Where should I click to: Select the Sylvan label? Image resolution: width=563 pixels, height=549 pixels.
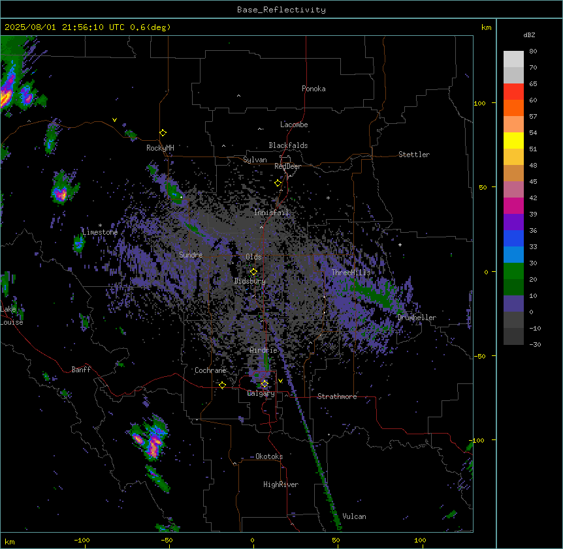tap(255, 160)
